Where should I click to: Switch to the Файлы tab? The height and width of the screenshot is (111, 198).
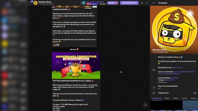(x=175, y=98)
